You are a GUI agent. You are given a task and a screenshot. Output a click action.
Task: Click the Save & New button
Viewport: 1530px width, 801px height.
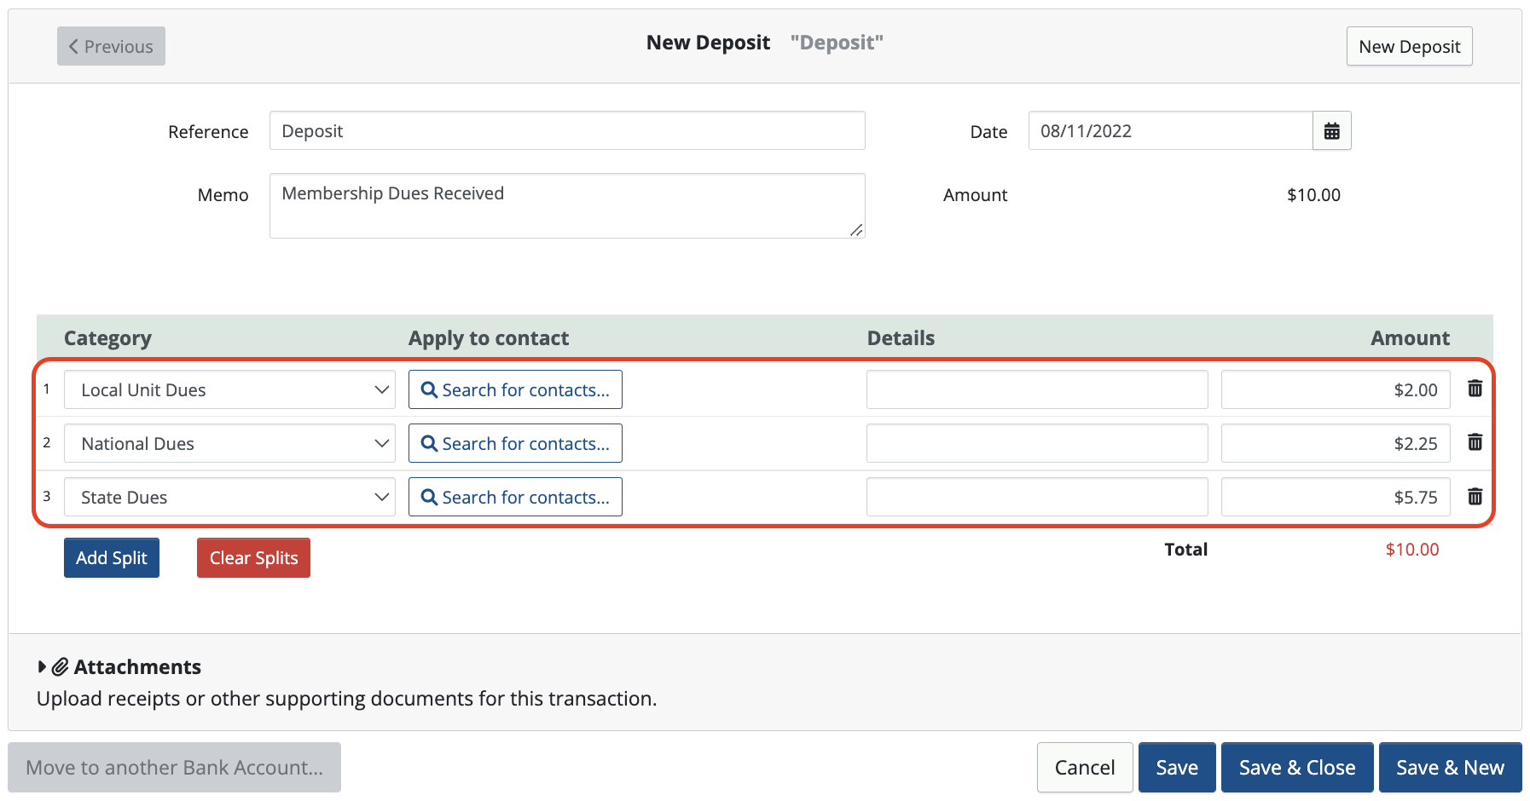click(1450, 768)
